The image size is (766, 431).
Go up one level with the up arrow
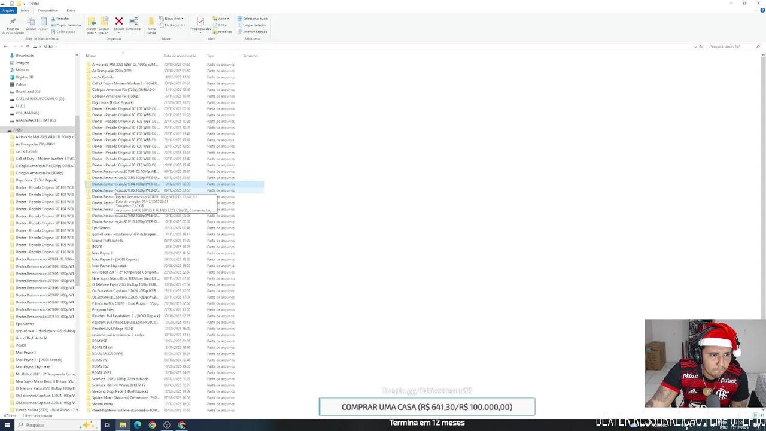(x=27, y=47)
